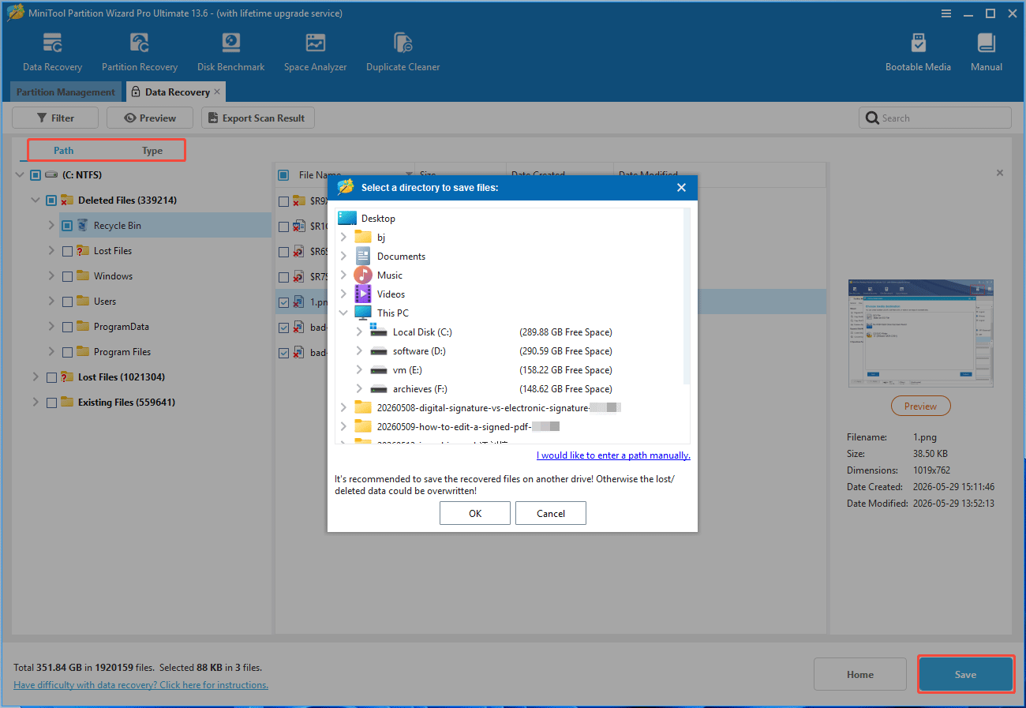
Task: Click the Videos folder icon in dialog
Action: [363, 294]
